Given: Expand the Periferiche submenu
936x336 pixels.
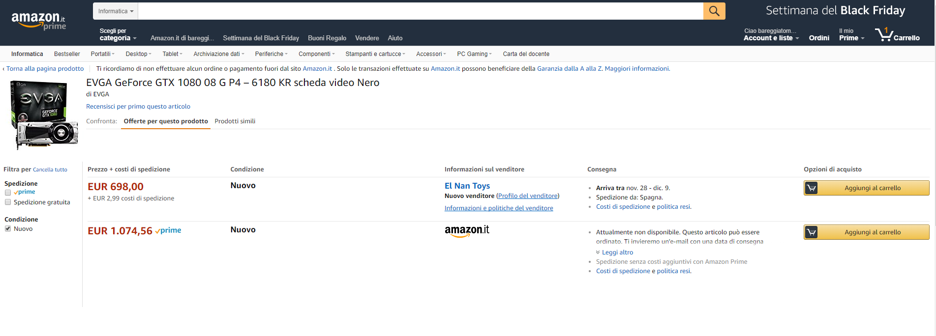Looking at the screenshot, I should point(271,54).
